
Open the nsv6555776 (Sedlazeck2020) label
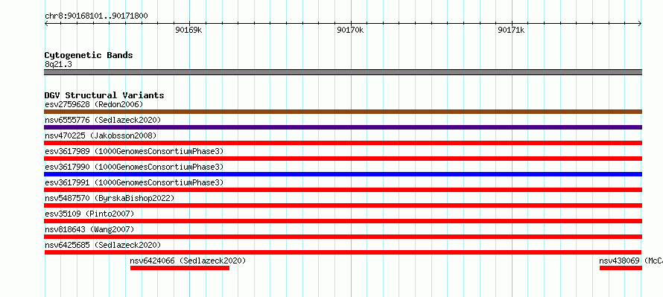tap(103, 120)
